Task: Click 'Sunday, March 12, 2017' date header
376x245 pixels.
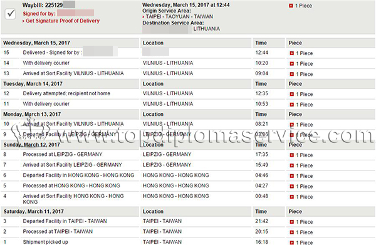Action: pos(32,145)
